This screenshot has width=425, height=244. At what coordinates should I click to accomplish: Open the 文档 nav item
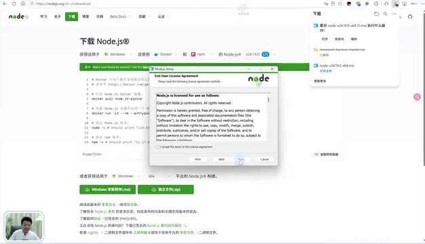(x=100, y=17)
